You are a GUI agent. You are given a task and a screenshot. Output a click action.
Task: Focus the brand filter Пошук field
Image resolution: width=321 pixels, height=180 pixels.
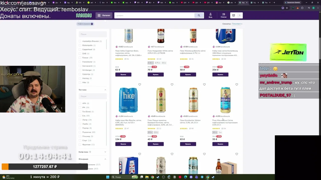click(93, 34)
